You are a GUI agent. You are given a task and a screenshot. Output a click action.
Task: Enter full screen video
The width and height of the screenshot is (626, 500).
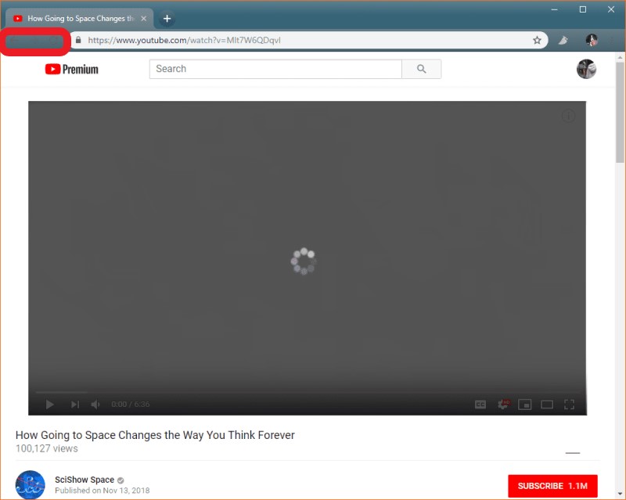point(569,405)
